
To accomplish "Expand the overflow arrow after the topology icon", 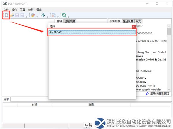I will [47, 16].
